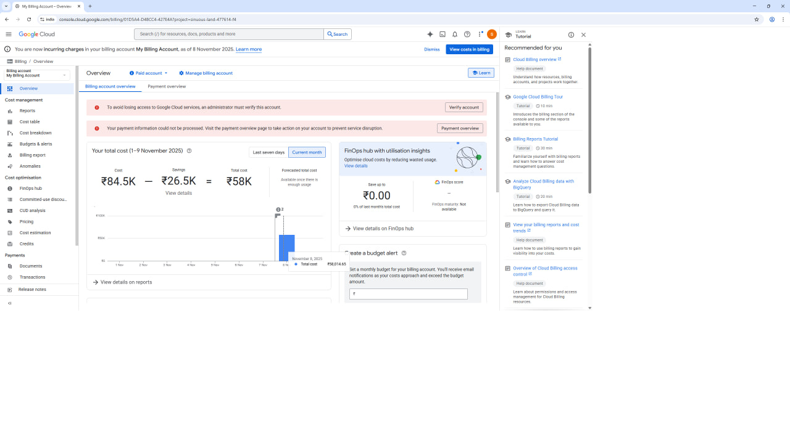
Task: Click Verify account button
Action: click(x=464, y=107)
